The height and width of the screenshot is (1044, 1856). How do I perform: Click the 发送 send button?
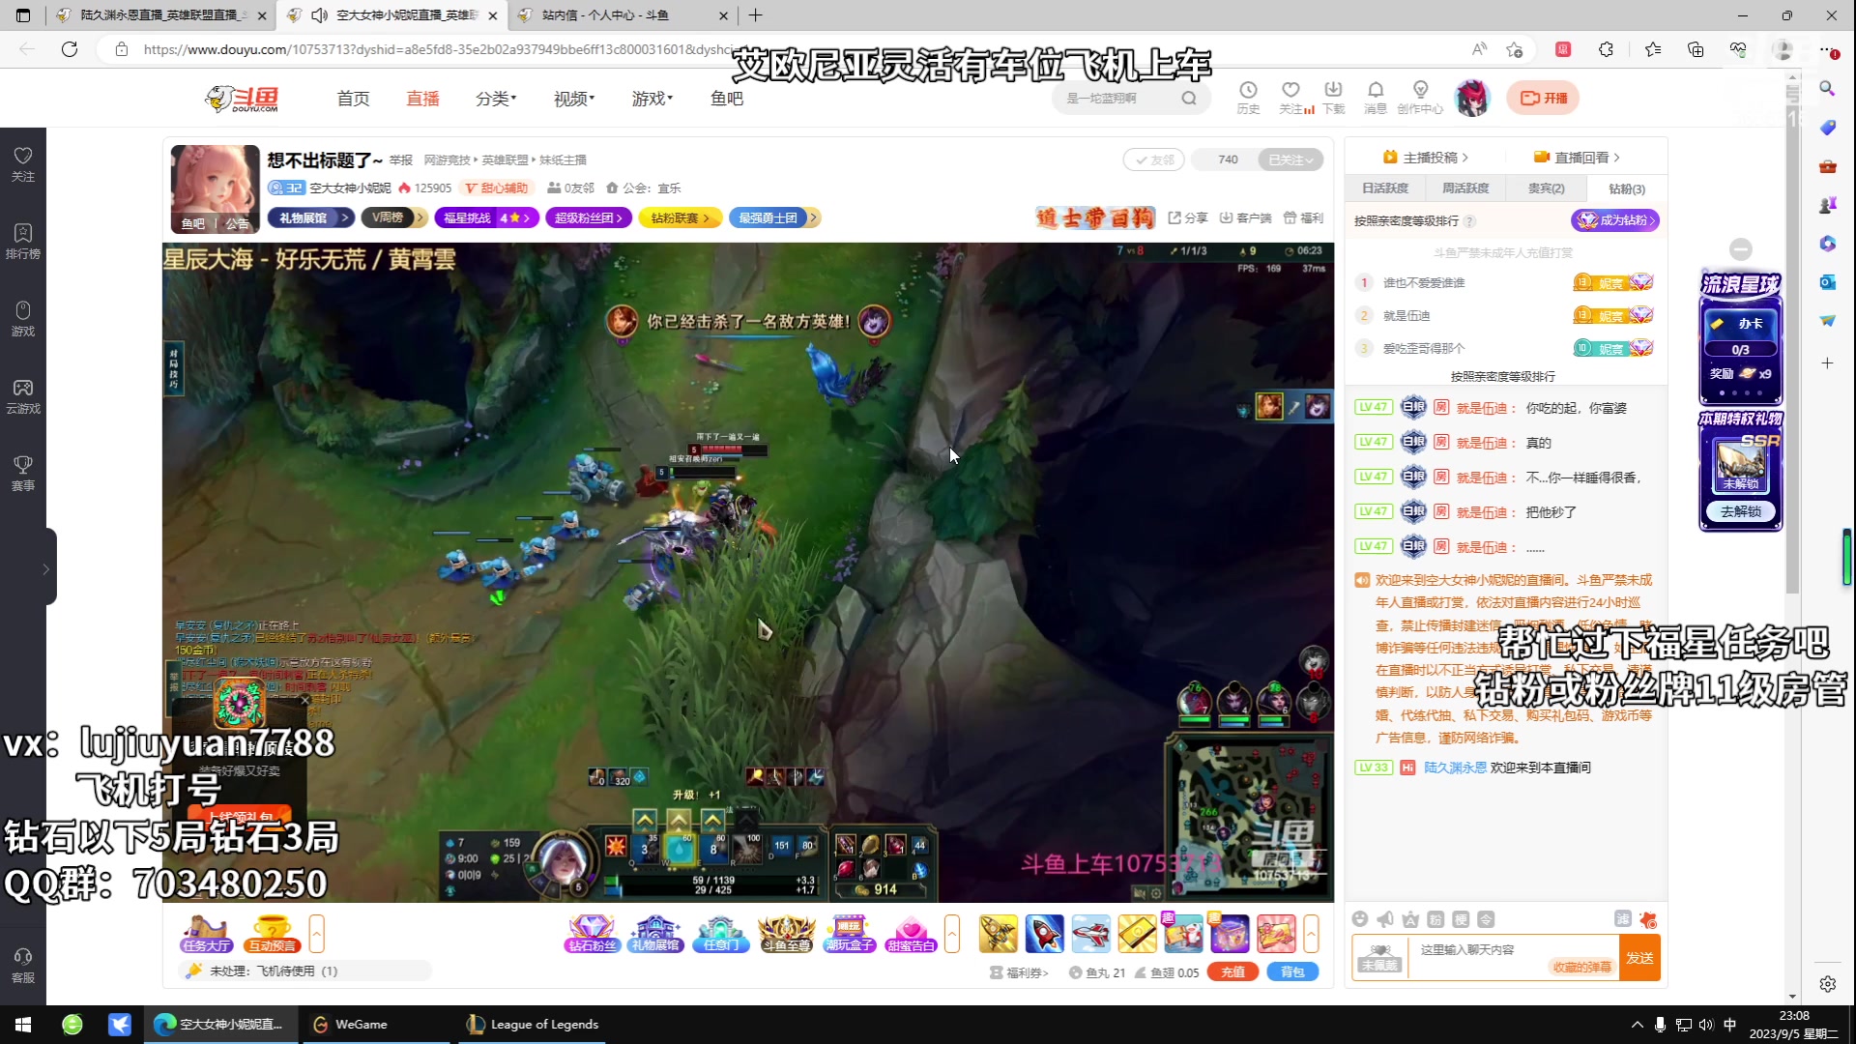(1639, 958)
